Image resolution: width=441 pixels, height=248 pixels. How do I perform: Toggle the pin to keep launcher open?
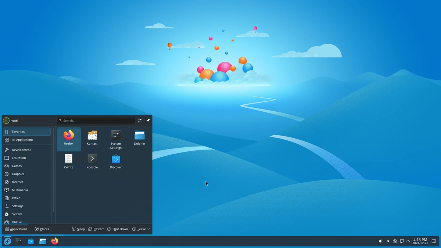click(x=148, y=121)
